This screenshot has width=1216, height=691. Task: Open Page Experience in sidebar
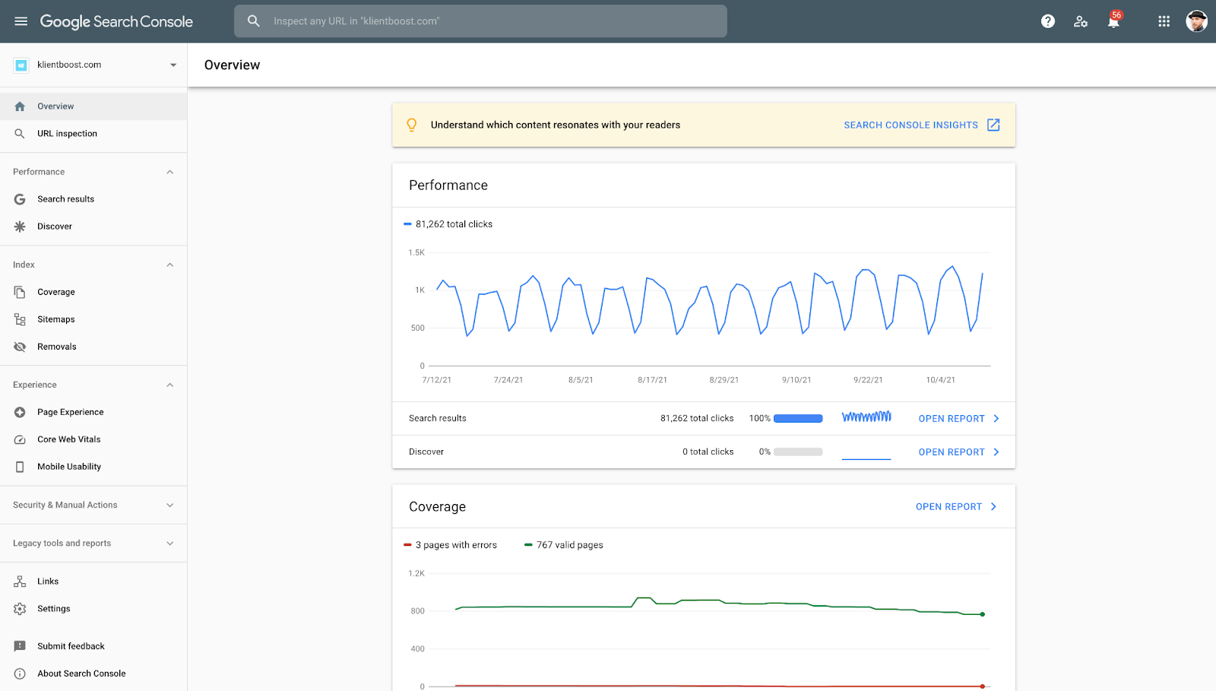pyautogui.click(x=93, y=412)
